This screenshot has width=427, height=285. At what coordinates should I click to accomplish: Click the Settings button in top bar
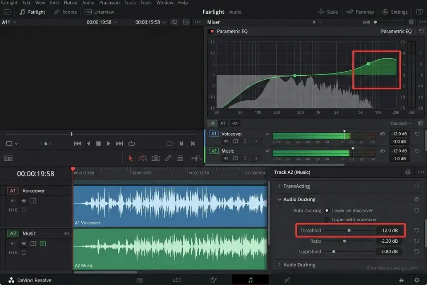(395, 12)
